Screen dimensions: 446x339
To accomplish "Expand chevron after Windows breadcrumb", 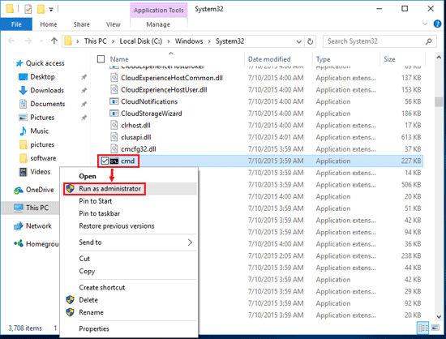I will pos(209,41).
